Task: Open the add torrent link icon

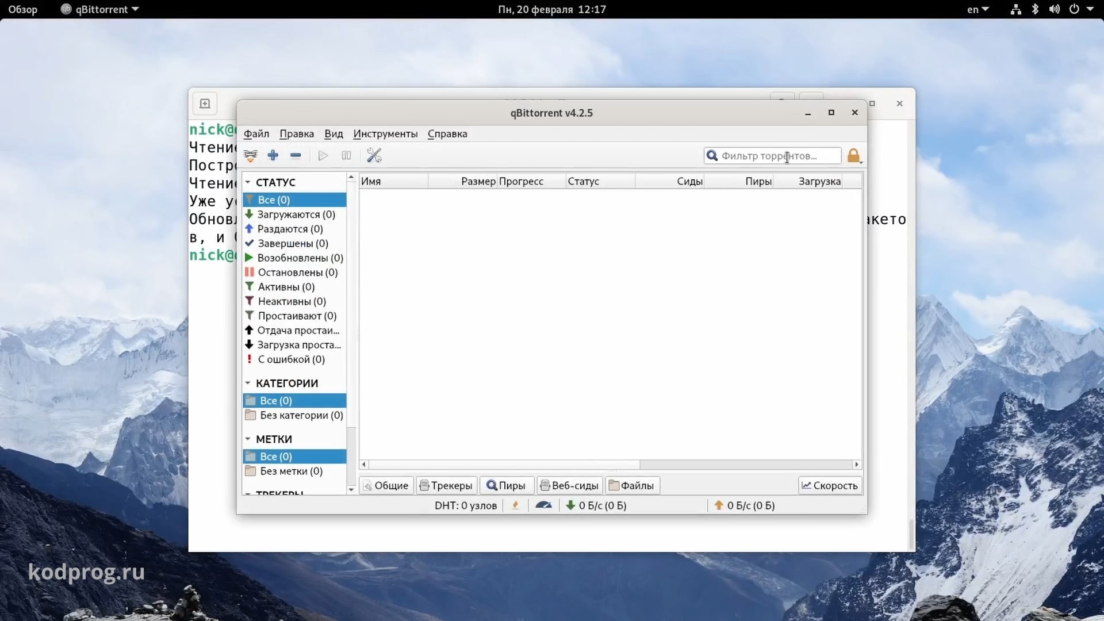Action: pos(251,156)
